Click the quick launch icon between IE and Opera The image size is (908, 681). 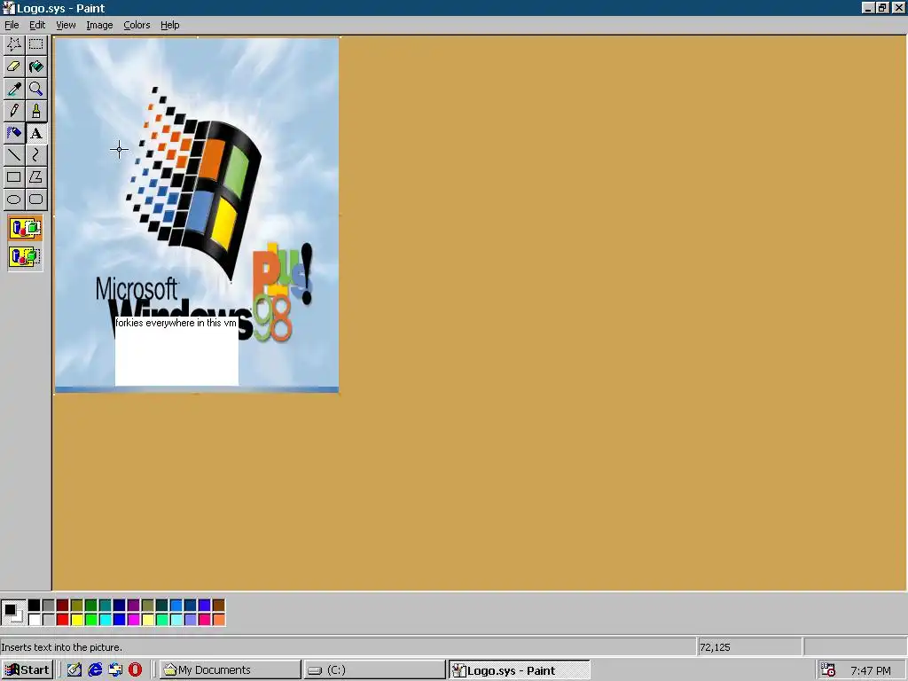tap(115, 670)
